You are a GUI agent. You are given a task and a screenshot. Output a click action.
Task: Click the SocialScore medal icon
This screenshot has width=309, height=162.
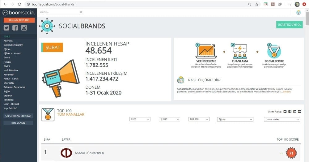tap(274, 51)
